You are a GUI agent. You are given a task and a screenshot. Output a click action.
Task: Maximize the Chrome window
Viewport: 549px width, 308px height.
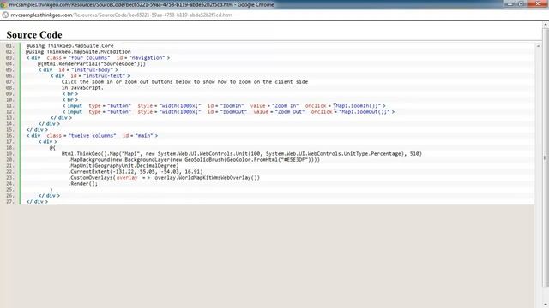tap(522, 3)
